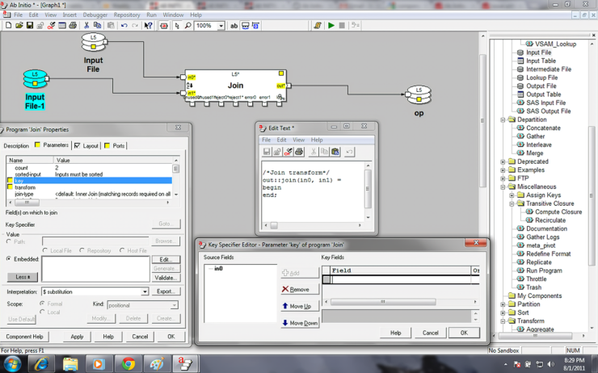The width and height of the screenshot is (598, 373).
Task: Select the Embedded radio button
Action: 9,259
